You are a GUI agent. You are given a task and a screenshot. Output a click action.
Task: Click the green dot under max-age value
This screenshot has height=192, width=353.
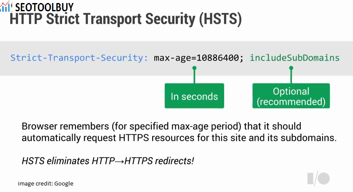[194, 68]
